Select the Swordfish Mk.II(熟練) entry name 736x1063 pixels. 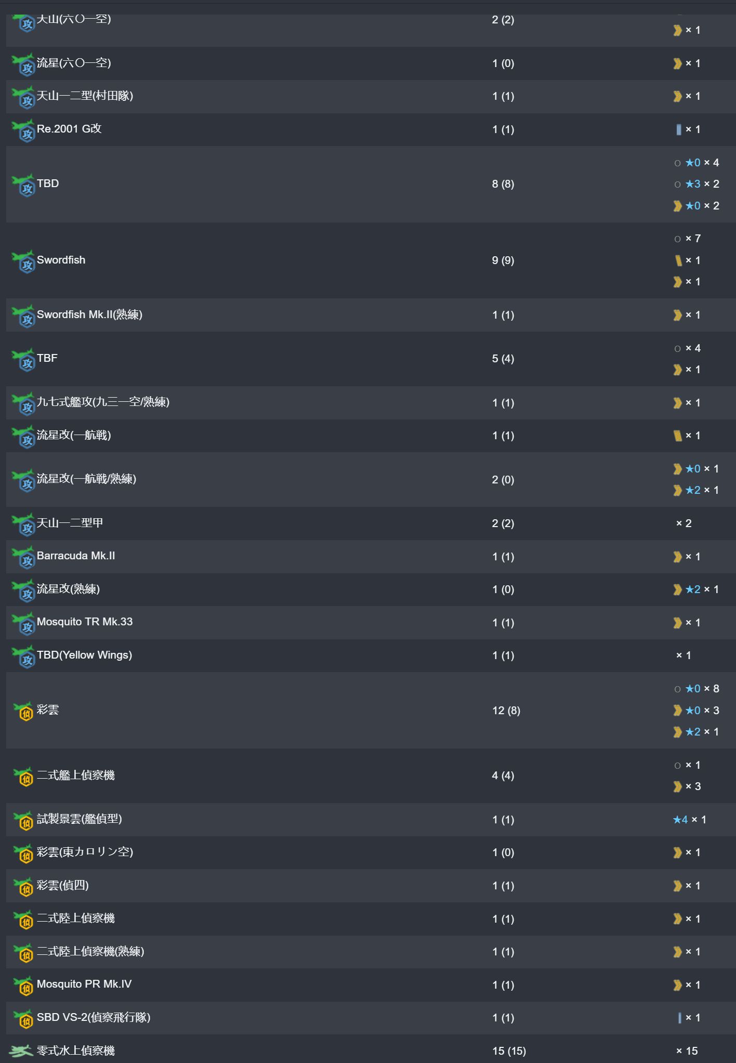point(89,314)
